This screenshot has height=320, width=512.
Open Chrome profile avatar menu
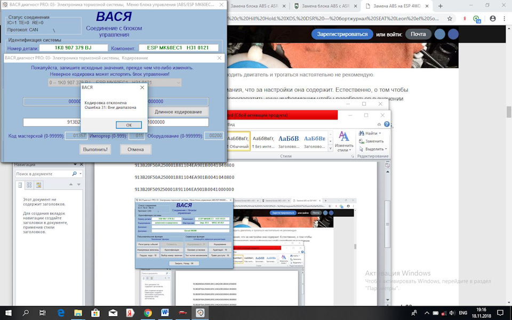(x=493, y=19)
